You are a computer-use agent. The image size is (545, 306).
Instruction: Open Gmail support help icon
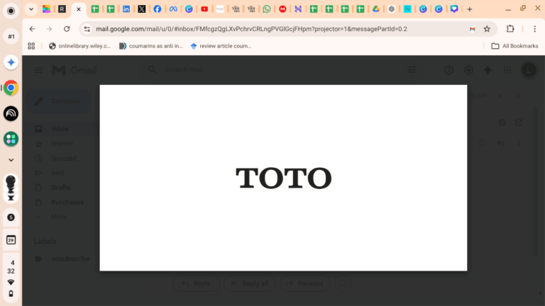coord(448,70)
